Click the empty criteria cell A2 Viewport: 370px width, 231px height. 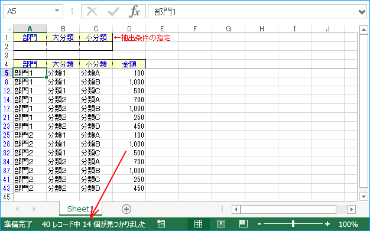pyautogui.click(x=30, y=46)
